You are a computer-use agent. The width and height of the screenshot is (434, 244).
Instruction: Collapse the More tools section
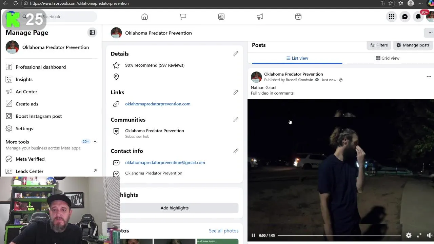(95, 142)
